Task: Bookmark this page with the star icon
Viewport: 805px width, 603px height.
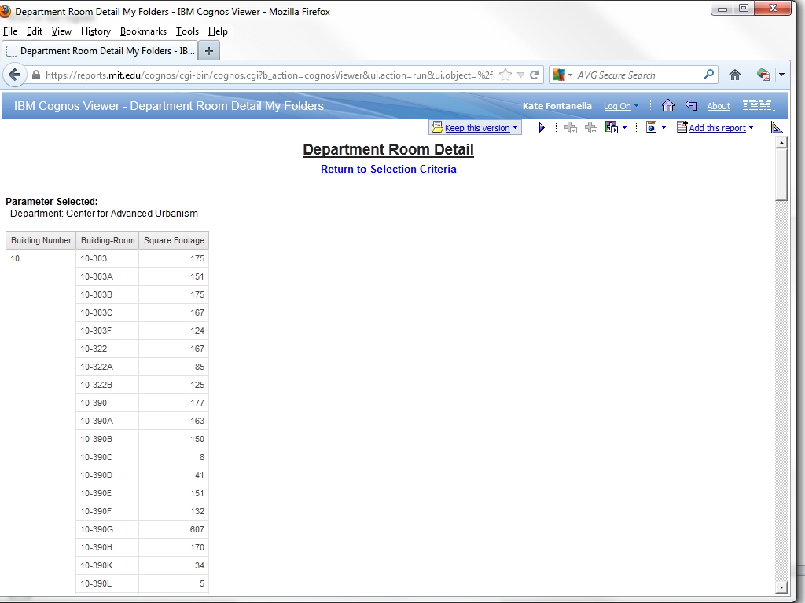Action: point(505,75)
